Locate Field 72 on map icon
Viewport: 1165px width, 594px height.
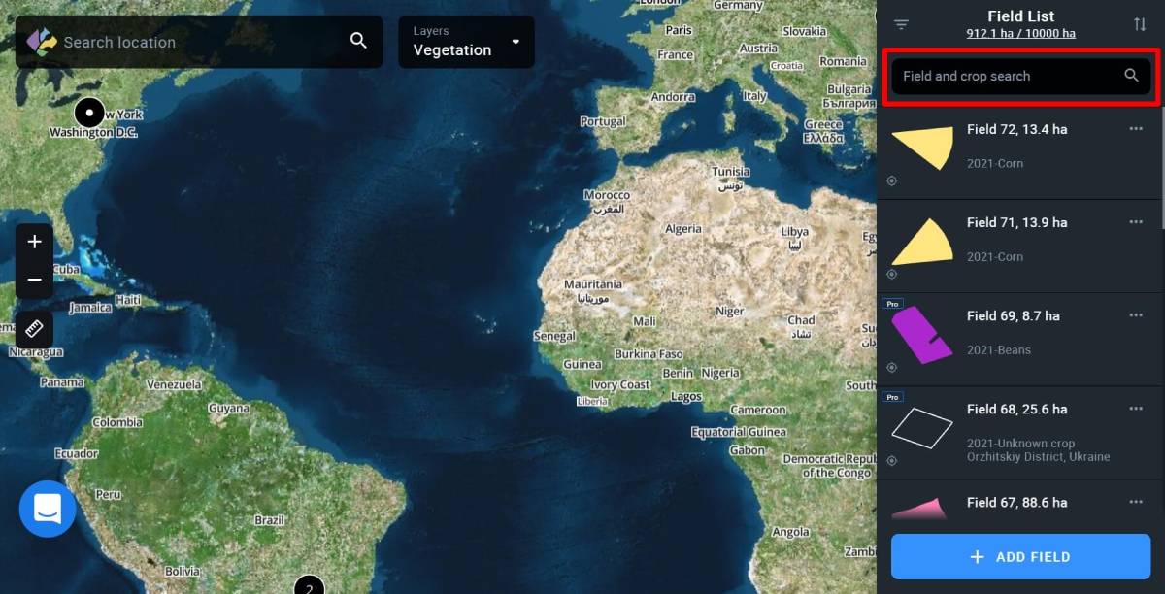892,181
